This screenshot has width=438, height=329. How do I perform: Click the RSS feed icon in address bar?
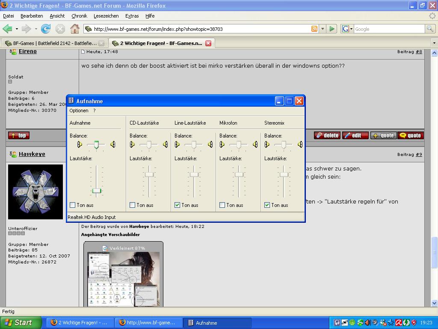pyautogui.click(x=314, y=29)
